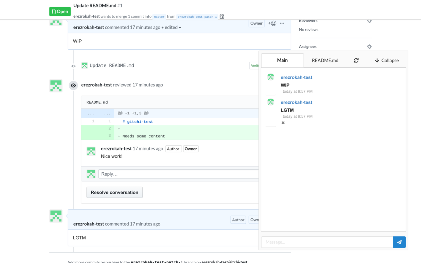This screenshot has width=421, height=263.
Task: Click the review eye icon
Action: [73, 85]
